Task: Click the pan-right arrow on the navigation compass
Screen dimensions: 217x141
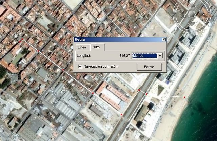Action: 202,14
